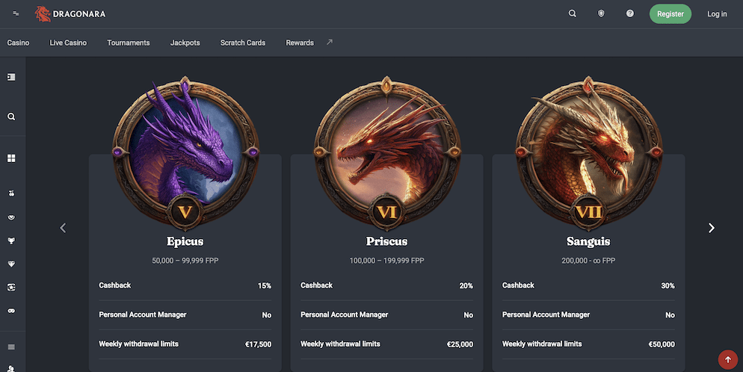Show next VIP levels with right chevron
This screenshot has height=372, width=743.
(711, 228)
